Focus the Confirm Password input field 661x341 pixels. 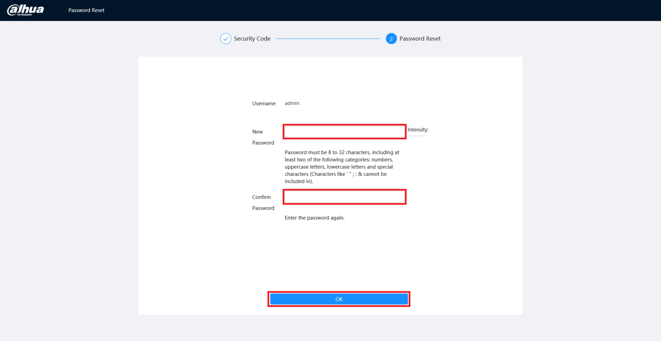pyautogui.click(x=344, y=197)
